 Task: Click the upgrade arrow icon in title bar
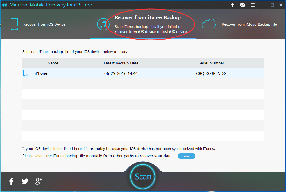click(x=233, y=5)
